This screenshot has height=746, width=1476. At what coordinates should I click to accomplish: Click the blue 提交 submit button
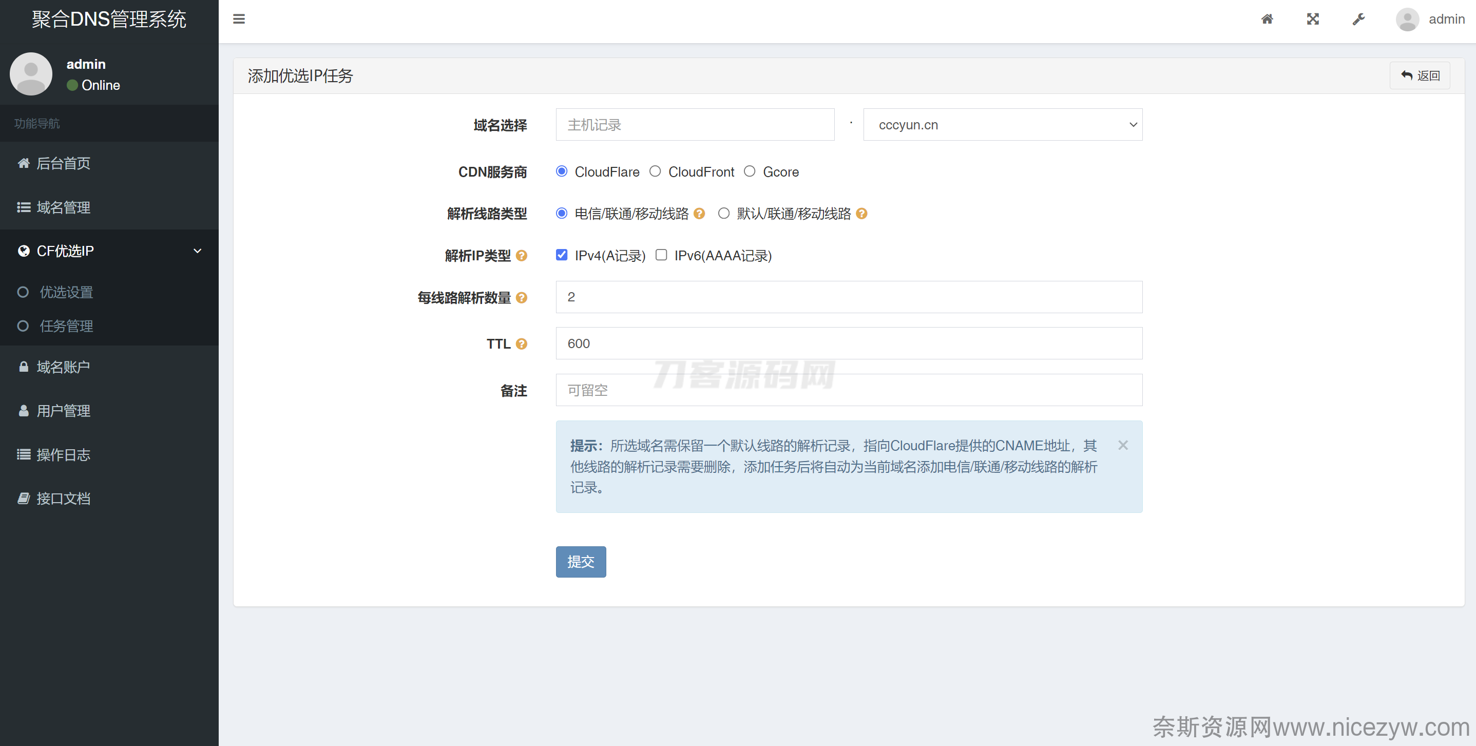tap(581, 562)
